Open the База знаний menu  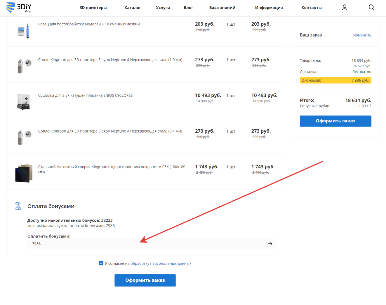222,8
